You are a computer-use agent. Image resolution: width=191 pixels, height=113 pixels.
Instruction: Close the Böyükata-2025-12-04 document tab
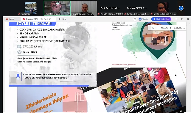pyautogui.click(x=53, y=19)
